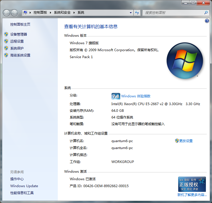
Task: Click the magnifier search icon
Action: pos(206,13)
